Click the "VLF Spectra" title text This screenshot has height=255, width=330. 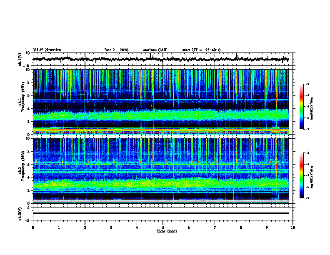pyautogui.click(x=47, y=50)
